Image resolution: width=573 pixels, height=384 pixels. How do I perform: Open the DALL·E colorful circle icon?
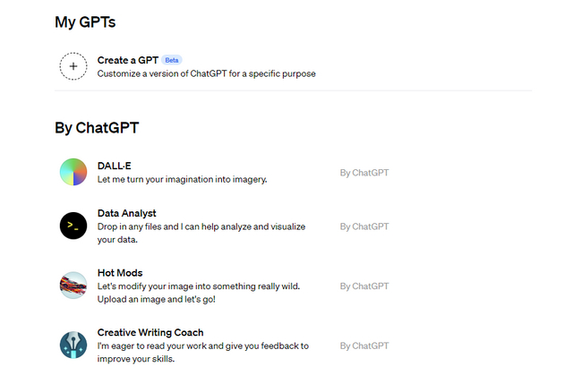(73, 172)
